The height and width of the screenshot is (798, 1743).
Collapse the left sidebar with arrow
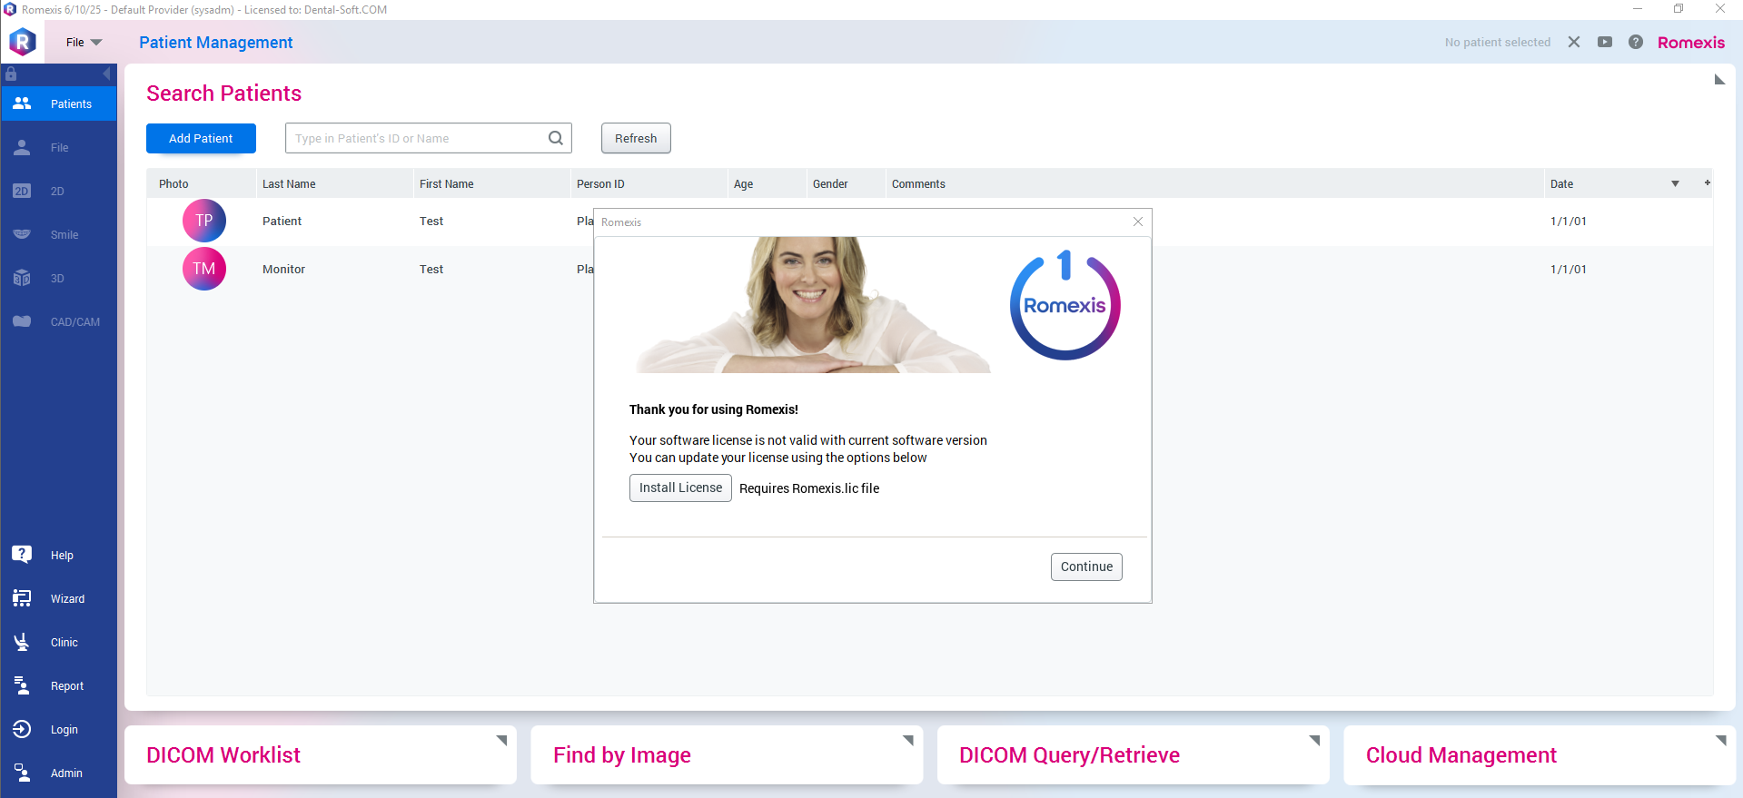106,74
